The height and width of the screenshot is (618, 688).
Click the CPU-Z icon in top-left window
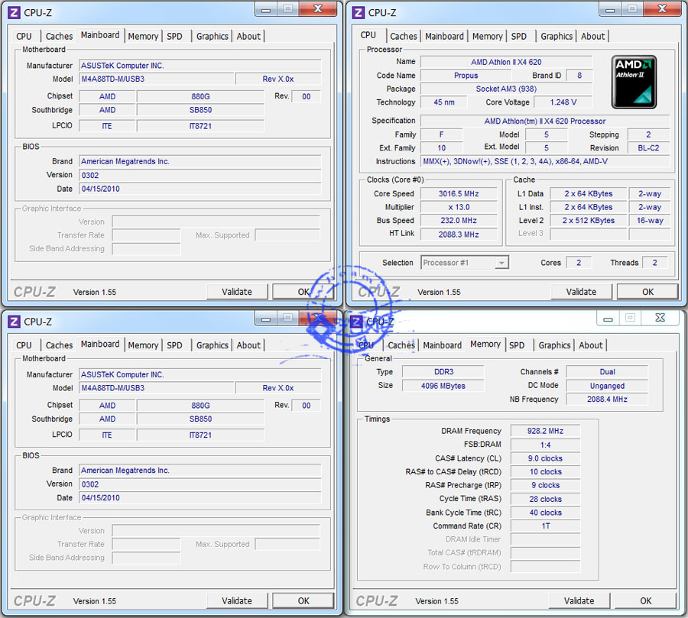(x=14, y=13)
